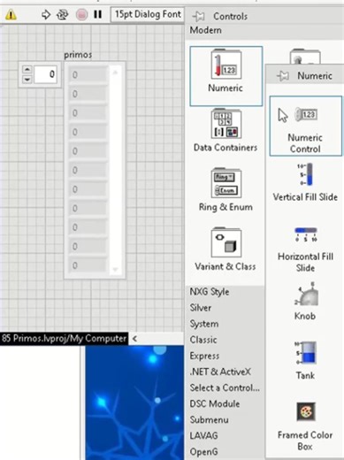
Task: Open the Variant & Class palette
Action: 226,249
